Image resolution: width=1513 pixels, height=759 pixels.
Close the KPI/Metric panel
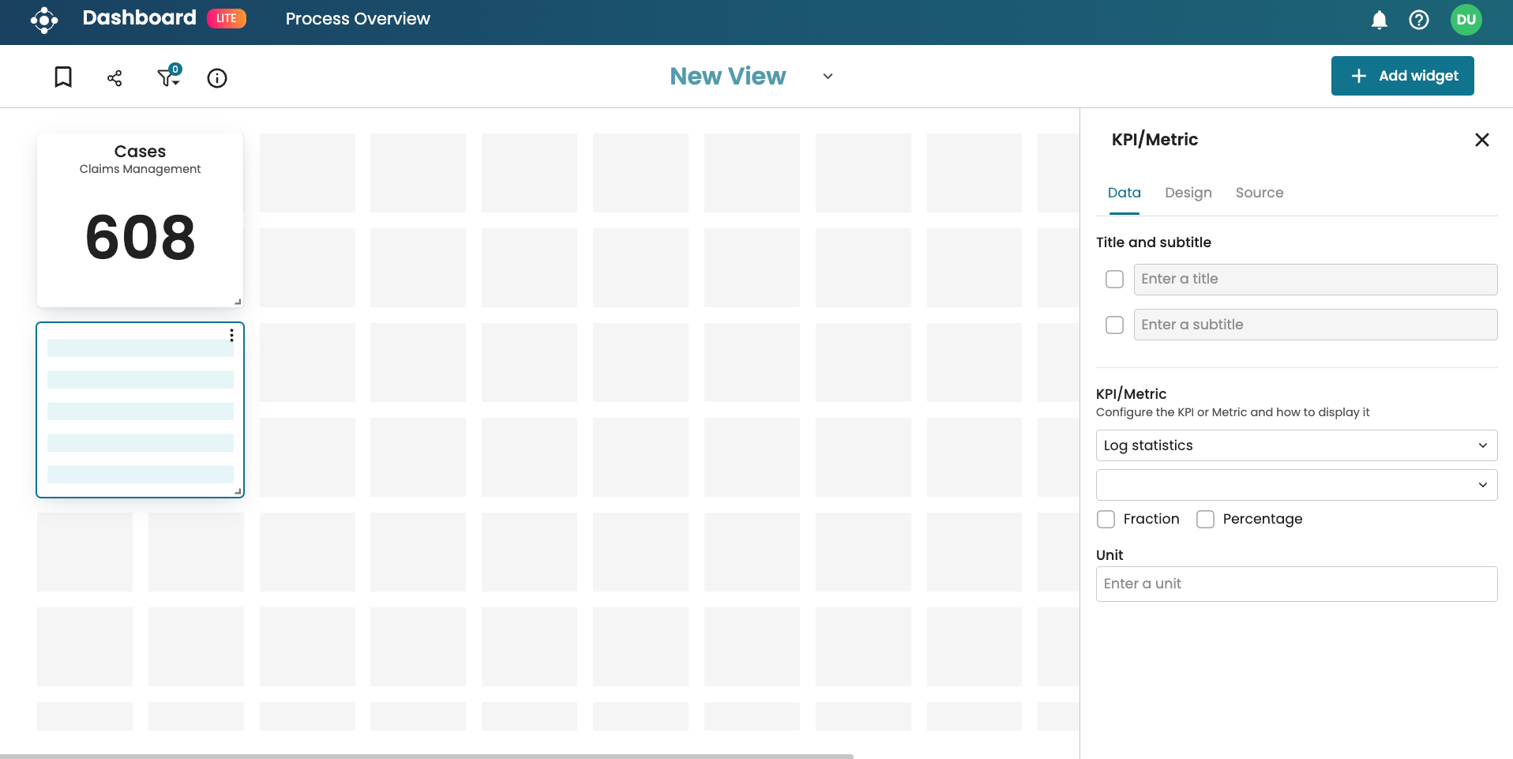1481,140
